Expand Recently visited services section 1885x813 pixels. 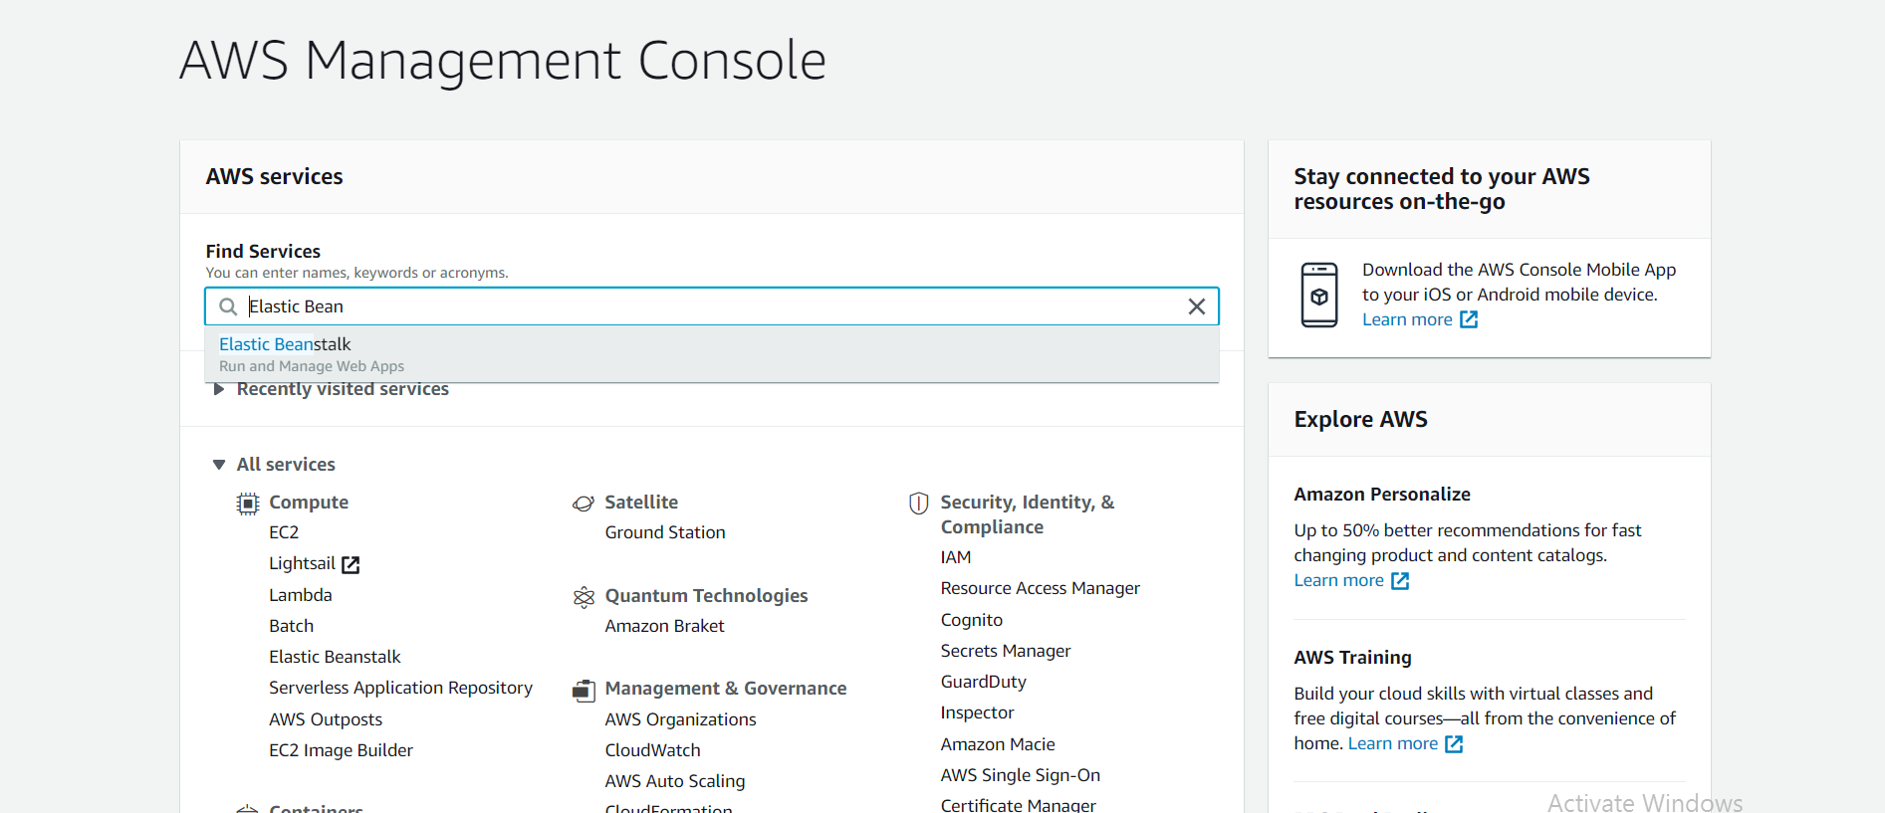219,389
